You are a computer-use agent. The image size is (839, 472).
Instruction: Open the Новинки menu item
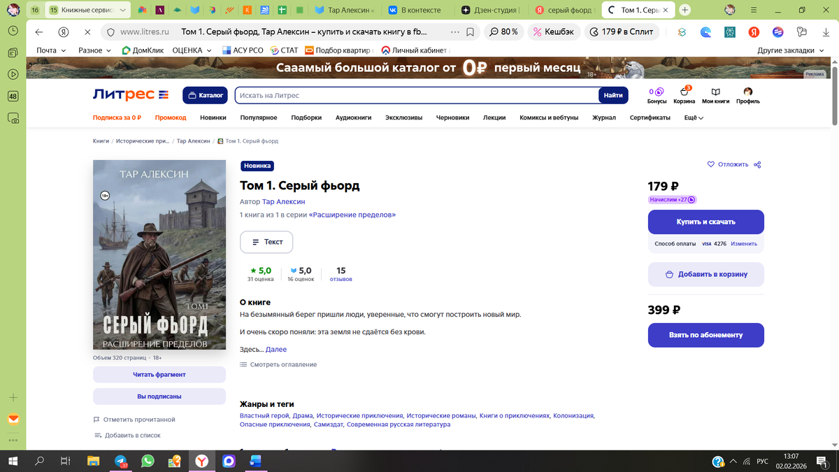pyautogui.click(x=213, y=117)
